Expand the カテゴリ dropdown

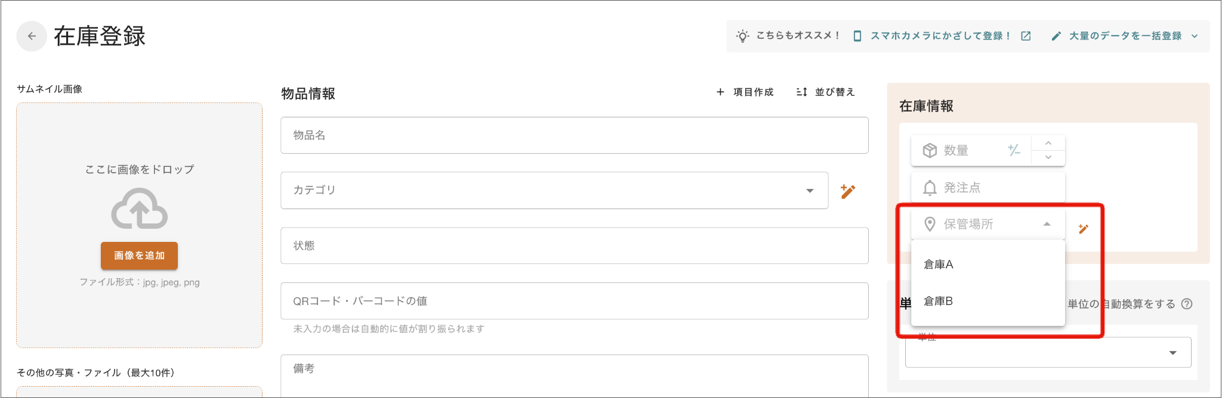(810, 191)
